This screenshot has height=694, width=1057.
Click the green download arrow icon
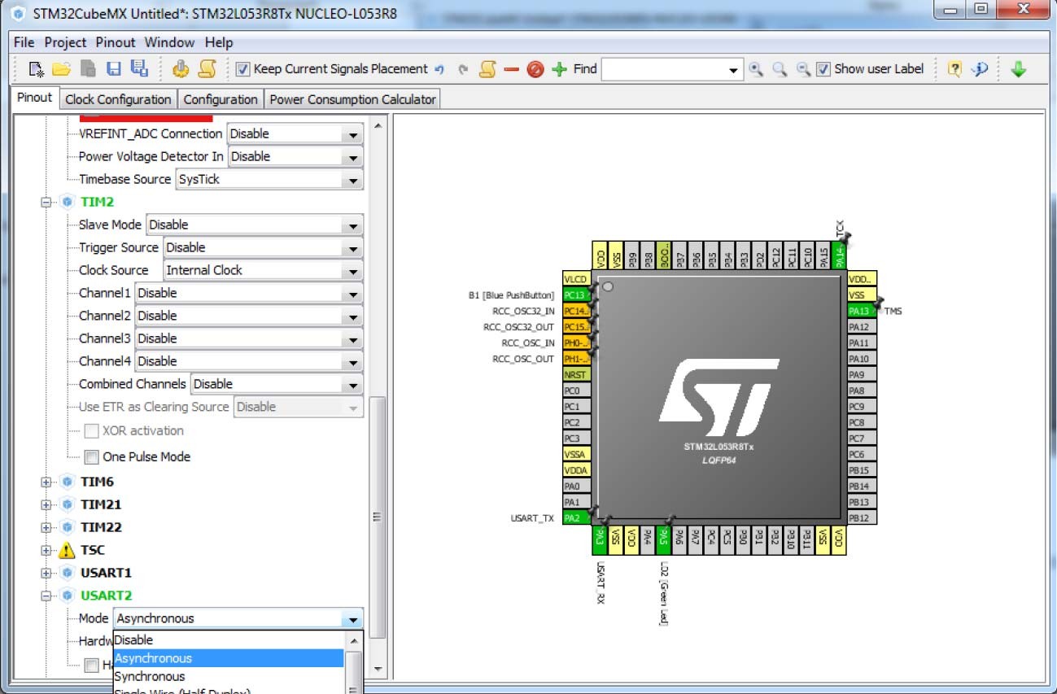coord(1018,69)
